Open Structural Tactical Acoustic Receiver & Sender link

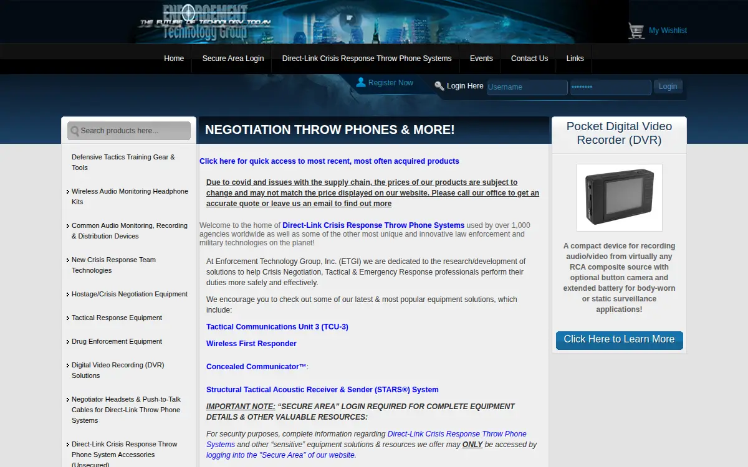[322, 390]
